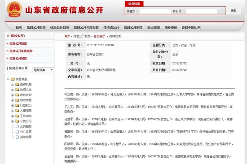
Task: Click the 关键字 keyword input field
Action: (x=155, y=11)
